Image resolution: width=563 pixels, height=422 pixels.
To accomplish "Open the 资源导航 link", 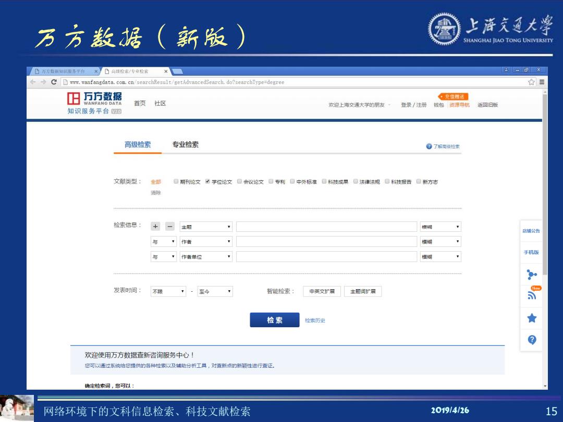I will (x=459, y=105).
